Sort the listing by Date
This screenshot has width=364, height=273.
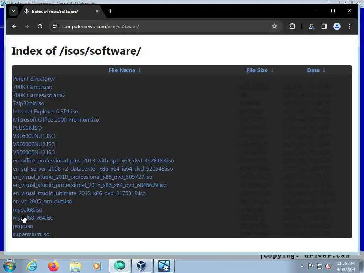pyautogui.click(x=316, y=70)
